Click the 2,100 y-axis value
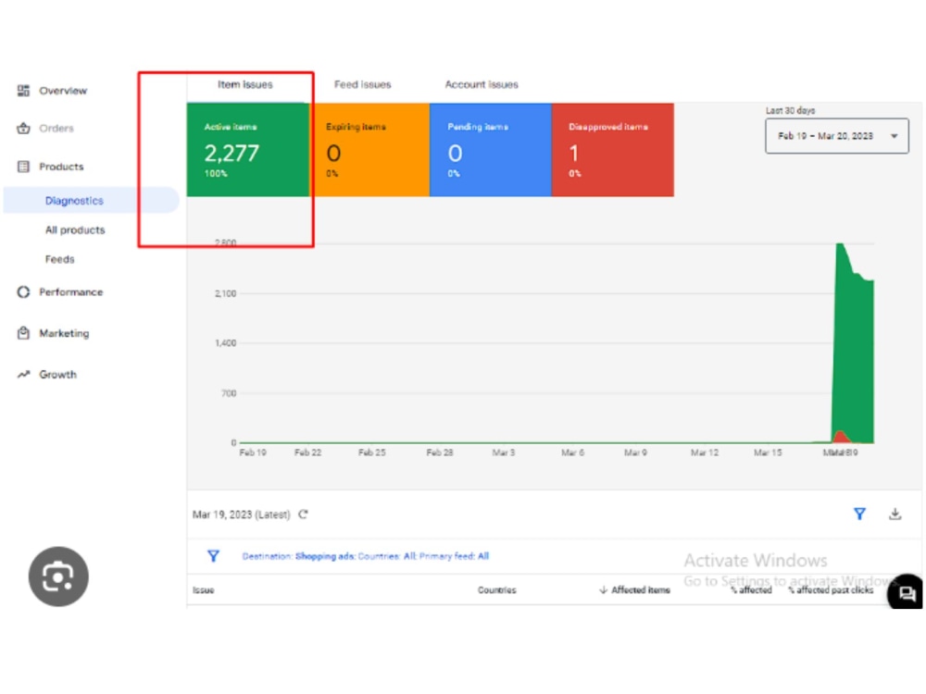Viewport: 926px width, 694px height. point(225,292)
